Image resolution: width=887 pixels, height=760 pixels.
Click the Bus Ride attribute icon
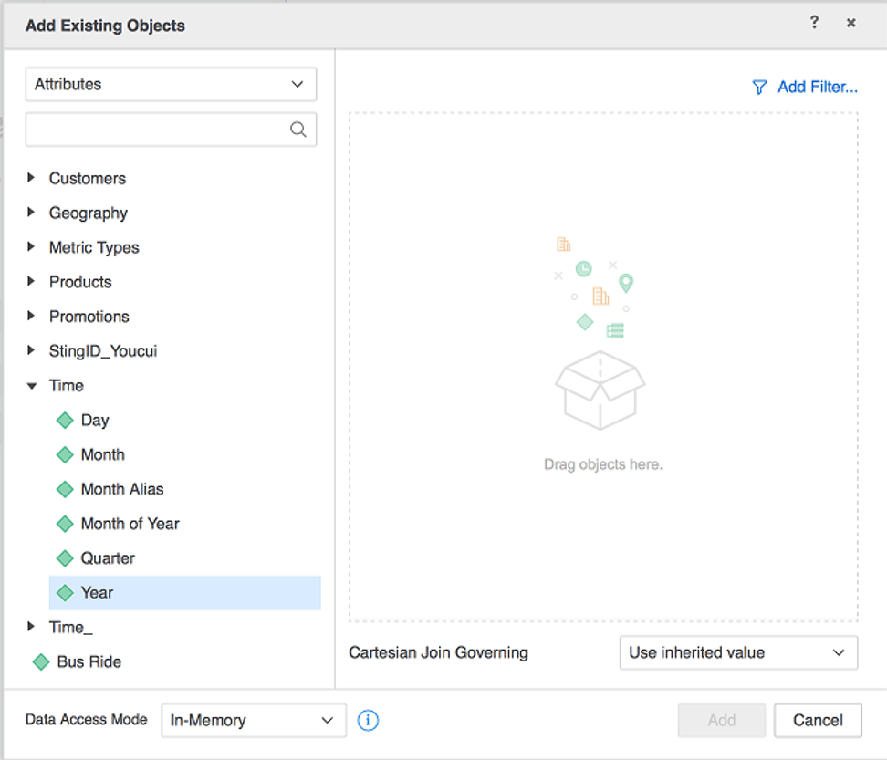(41, 662)
